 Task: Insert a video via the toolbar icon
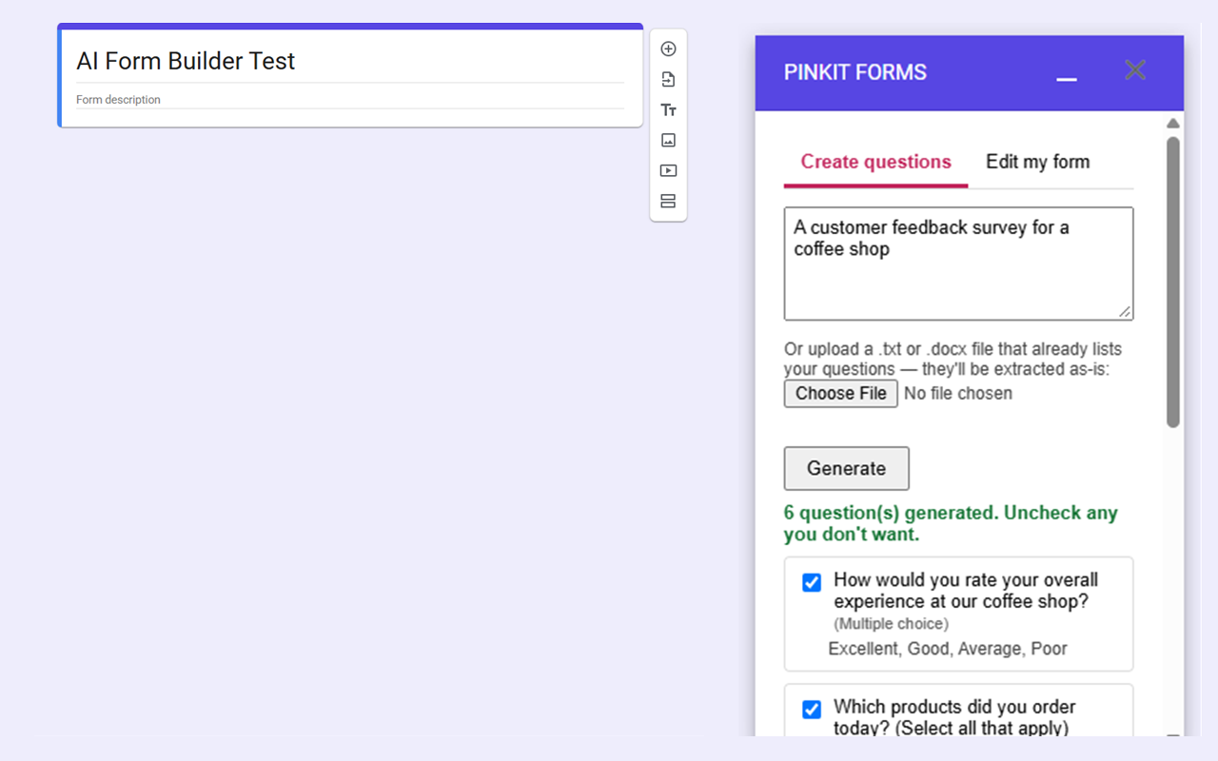coord(668,170)
